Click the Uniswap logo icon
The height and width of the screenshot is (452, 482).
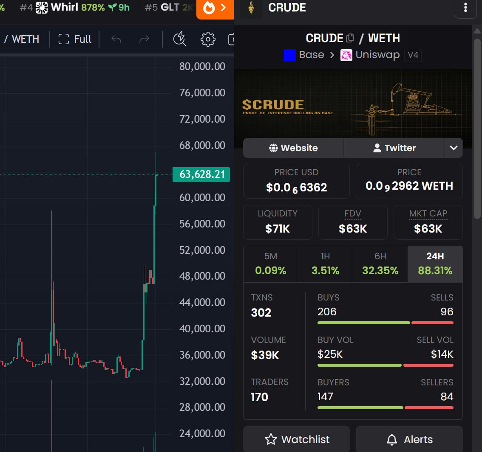pos(346,55)
